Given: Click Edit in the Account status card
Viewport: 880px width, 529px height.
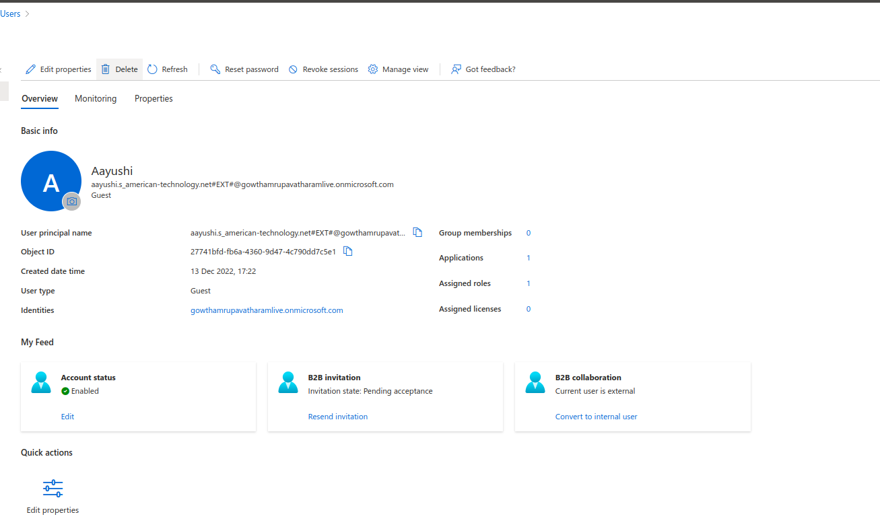Looking at the screenshot, I should pos(67,417).
